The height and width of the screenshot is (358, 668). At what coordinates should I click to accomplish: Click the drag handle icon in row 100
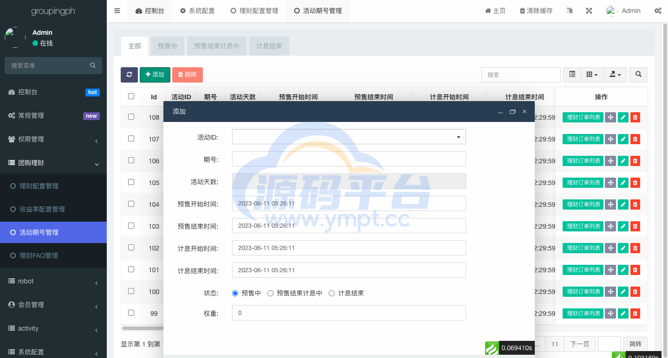[610, 292]
